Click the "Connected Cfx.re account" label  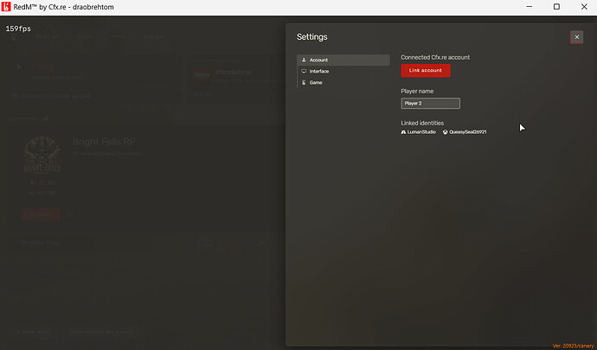pos(435,57)
